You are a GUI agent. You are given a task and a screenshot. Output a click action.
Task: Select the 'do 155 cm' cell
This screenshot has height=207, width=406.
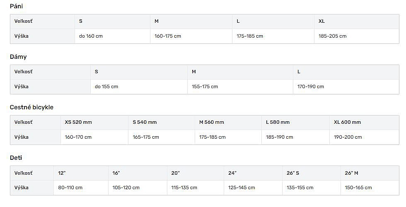click(139, 87)
